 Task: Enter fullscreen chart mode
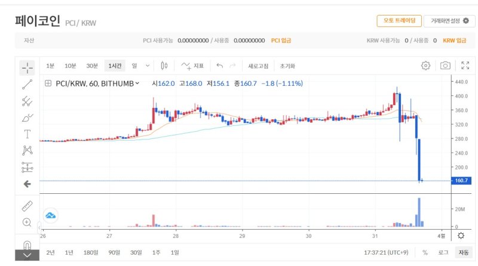click(465, 65)
